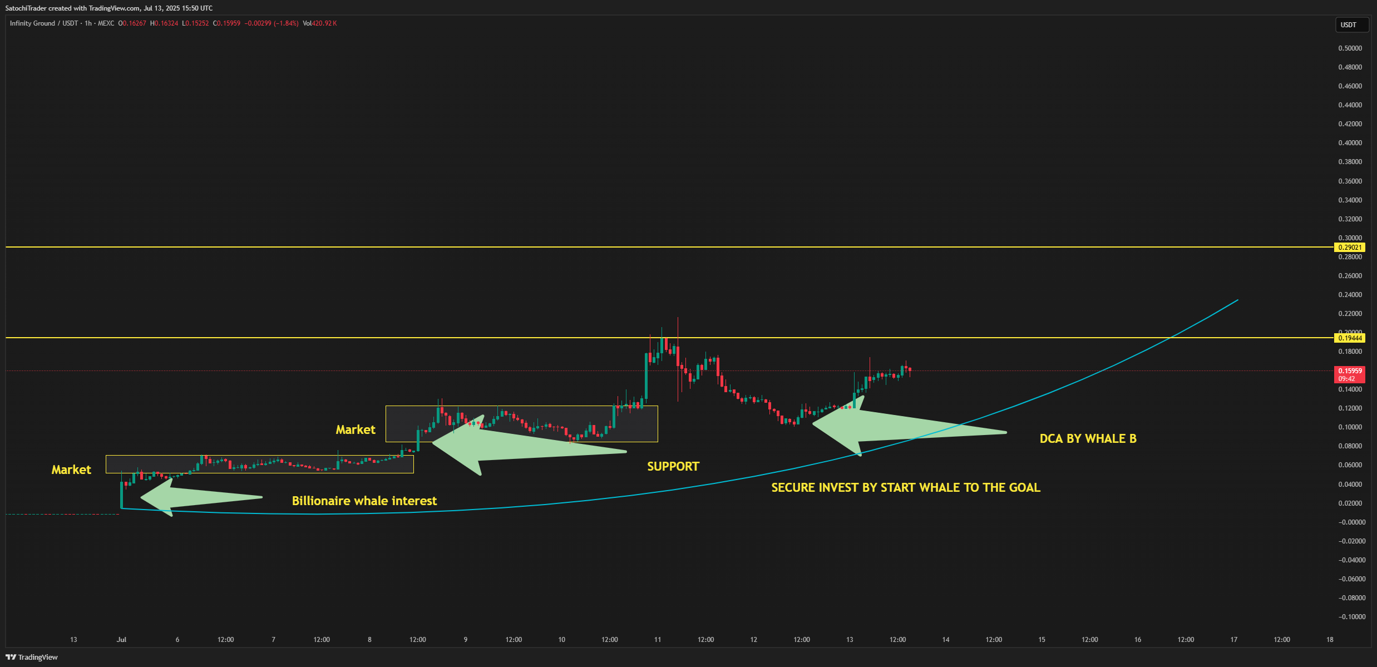Open the TradingView logo link
This screenshot has height=667, width=1377.
click(32, 657)
